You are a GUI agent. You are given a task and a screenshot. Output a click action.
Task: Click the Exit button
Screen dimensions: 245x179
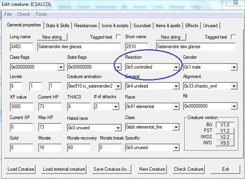coord(225,169)
